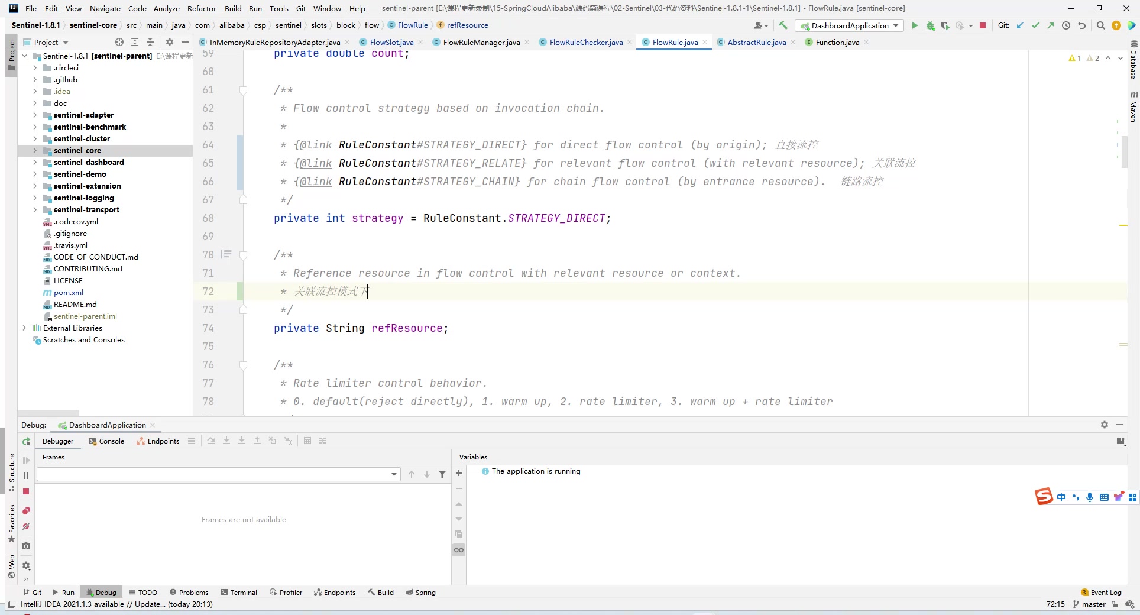This screenshot has height=615, width=1140.
Task: Expand the sentinel-core module
Action: [35, 150]
